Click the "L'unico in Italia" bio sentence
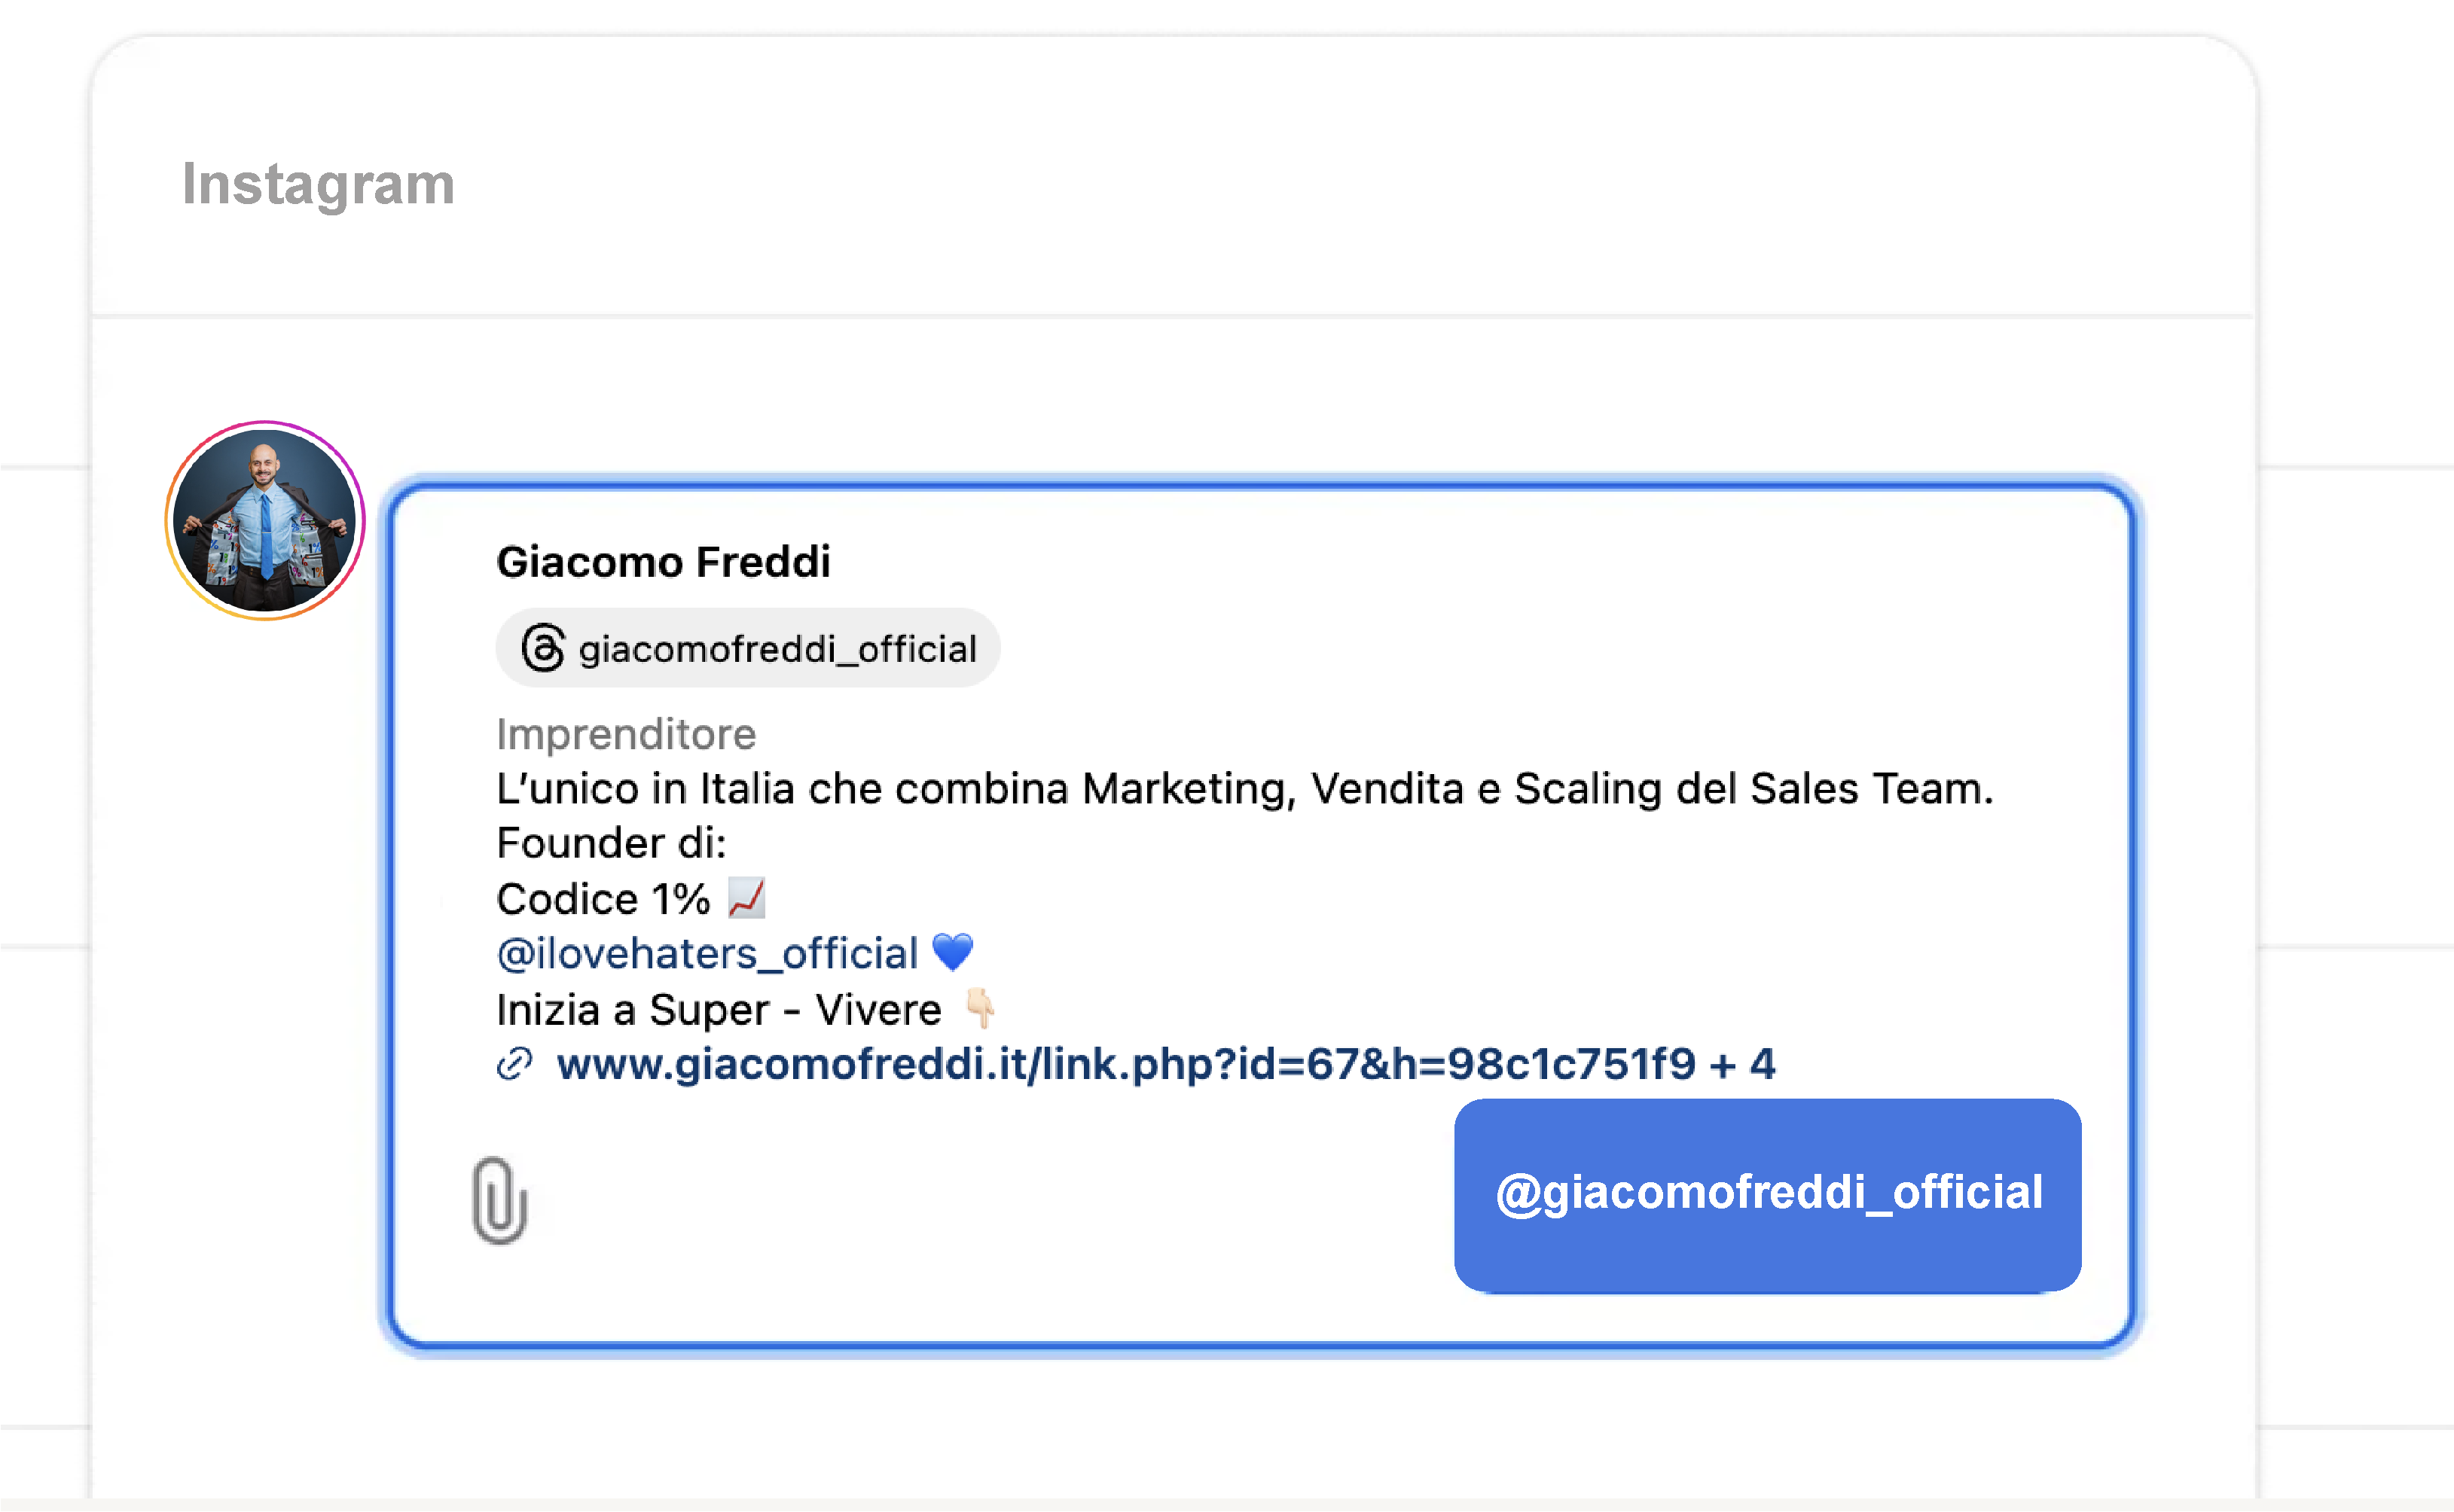The image size is (2454, 1512). 1244,789
